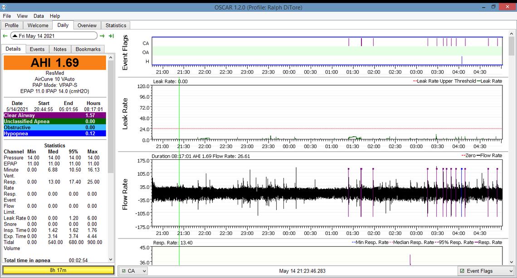Click the timestamp May 14 21:23:46.283
The height and width of the screenshot is (278, 517).
[x=302, y=271]
